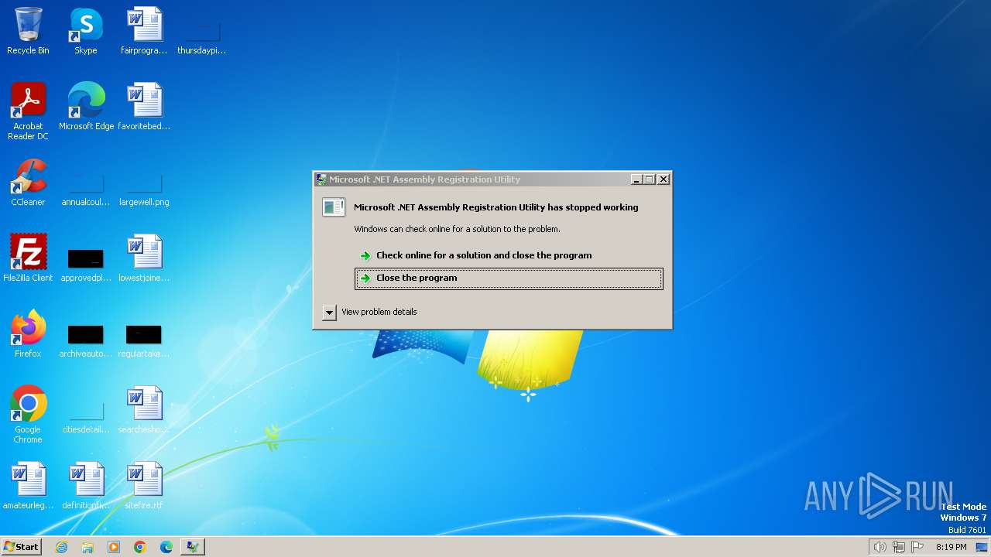Select the lowestjoine... Word document
The image size is (991, 557).
click(144, 258)
